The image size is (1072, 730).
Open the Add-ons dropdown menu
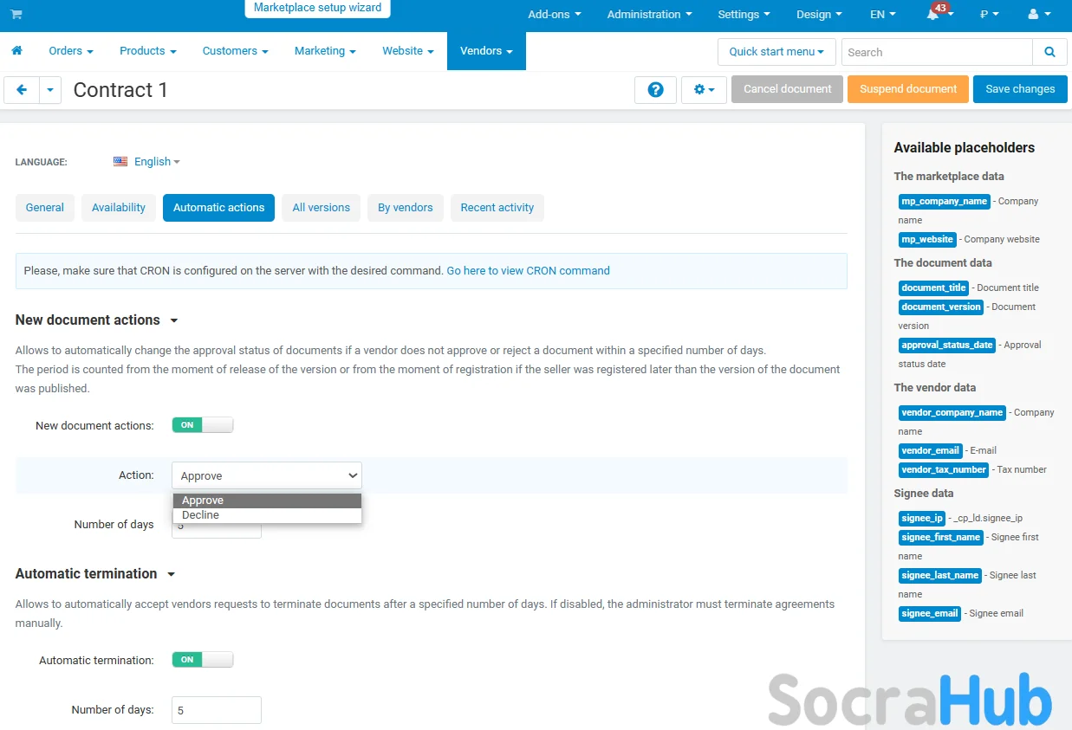555,15
